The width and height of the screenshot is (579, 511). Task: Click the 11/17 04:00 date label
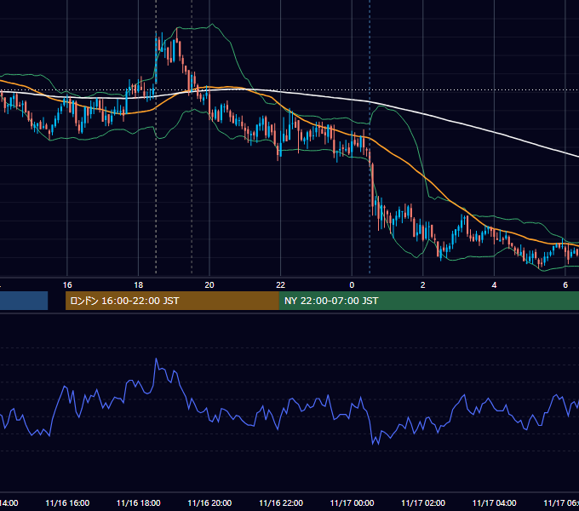point(495,502)
